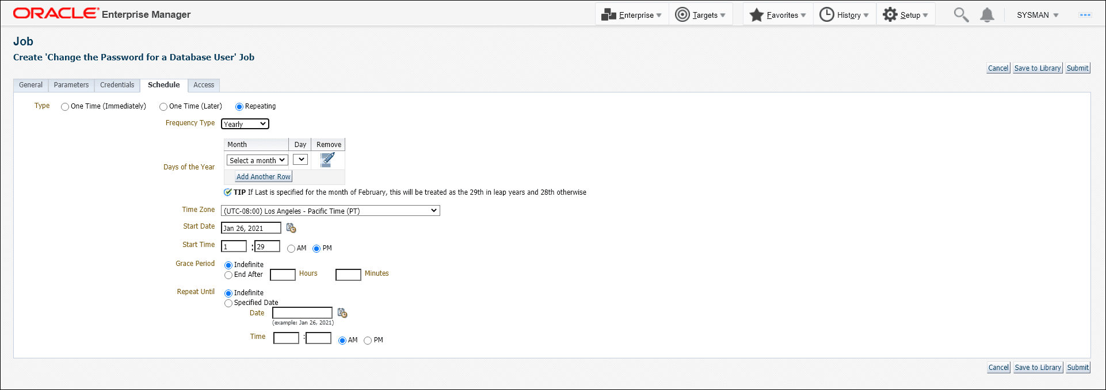This screenshot has width=1106, height=390.
Task: Click the Repeat Until minutes field
Action: (x=318, y=338)
